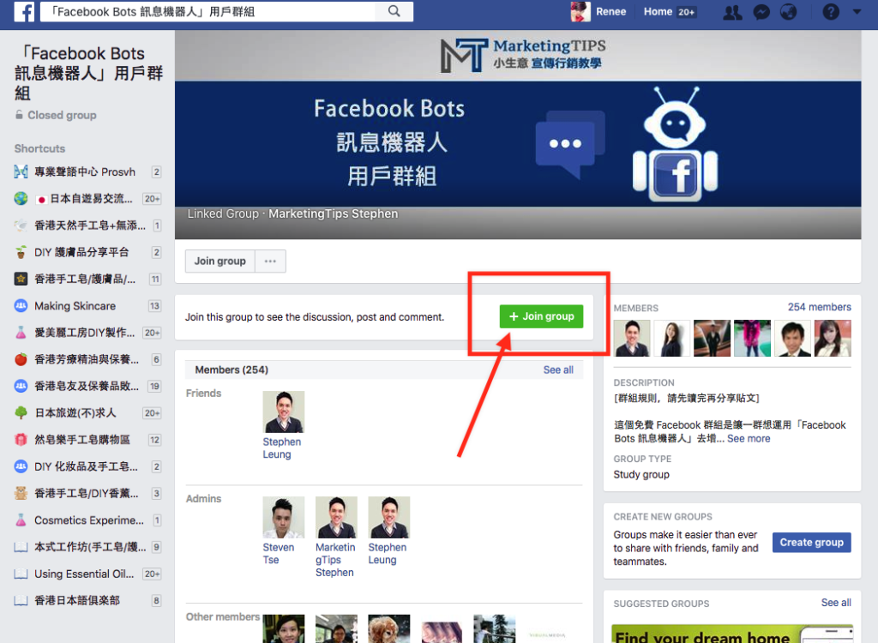Open Messenger icon in top bar
The image size is (878, 643).
click(x=761, y=12)
